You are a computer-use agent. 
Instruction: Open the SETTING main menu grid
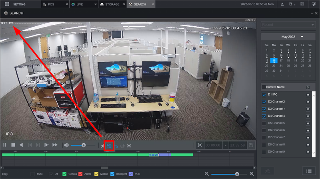[x=7, y=4]
